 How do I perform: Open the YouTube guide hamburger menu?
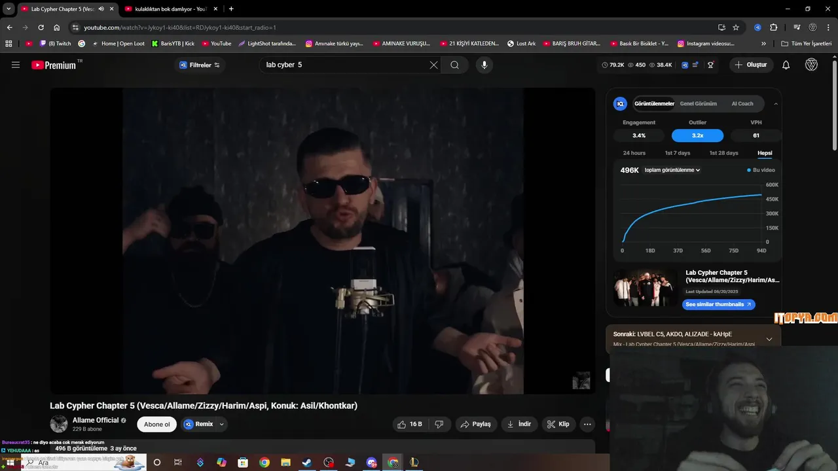pyautogui.click(x=16, y=65)
